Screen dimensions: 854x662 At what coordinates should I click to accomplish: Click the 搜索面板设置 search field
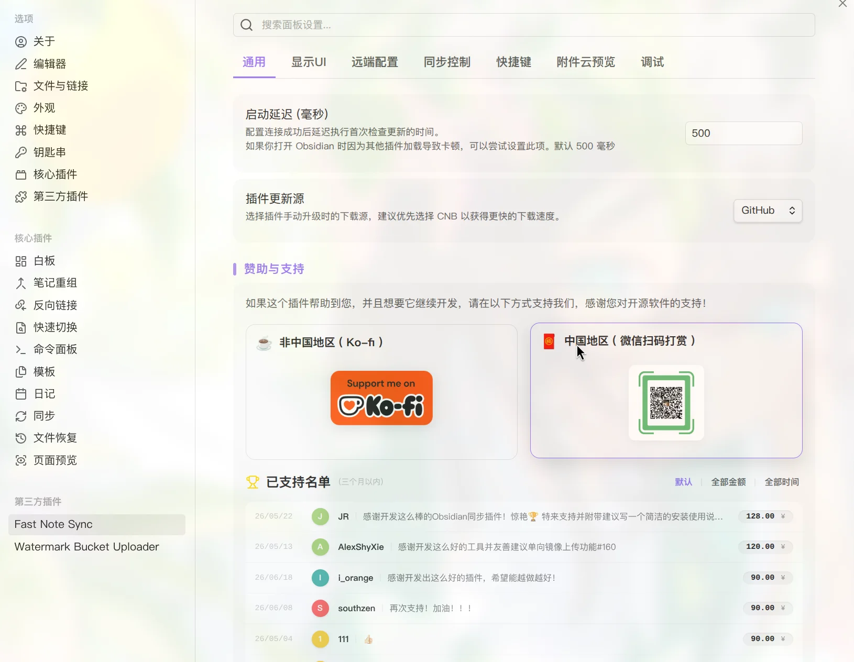point(524,25)
